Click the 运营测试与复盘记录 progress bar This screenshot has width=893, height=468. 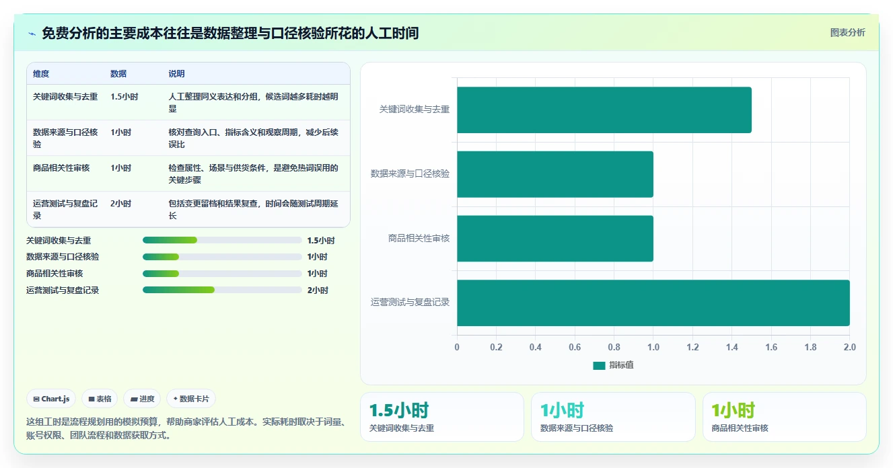pos(222,290)
